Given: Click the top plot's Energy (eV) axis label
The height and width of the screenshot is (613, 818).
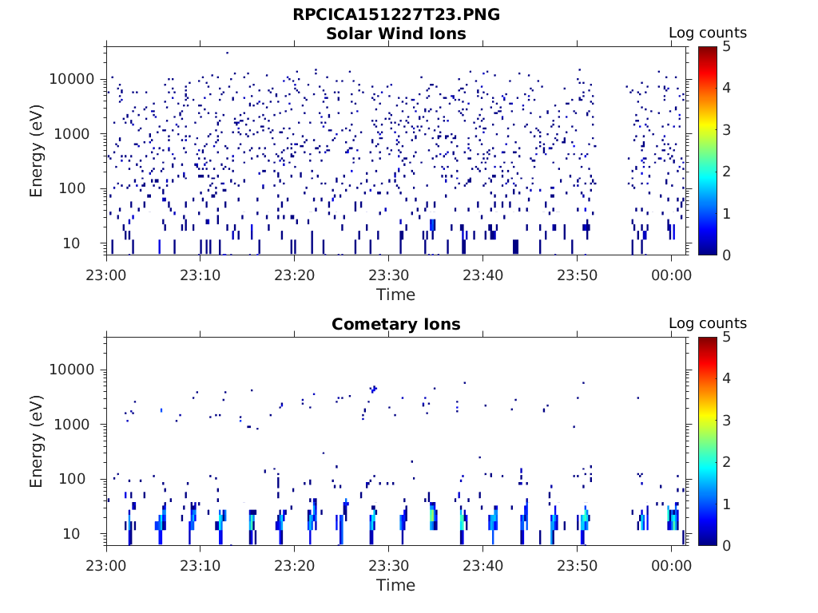Looking at the screenshot, I should (35, 151).
